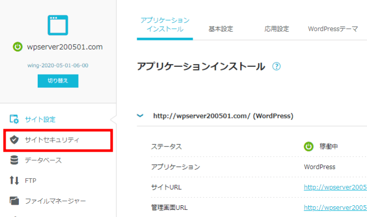The width and height of the screenshot is (367, 217).
Task: Click the help question mark icon
Action: point(276,66)
